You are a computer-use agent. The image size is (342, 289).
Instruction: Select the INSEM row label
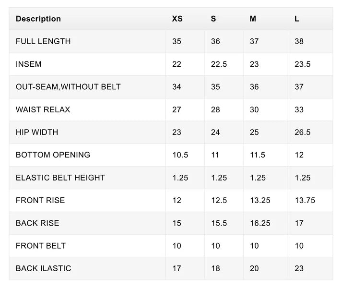point(29,64)
